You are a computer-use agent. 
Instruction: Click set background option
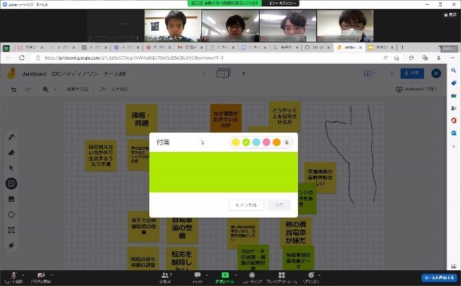(x=77, y=89)
